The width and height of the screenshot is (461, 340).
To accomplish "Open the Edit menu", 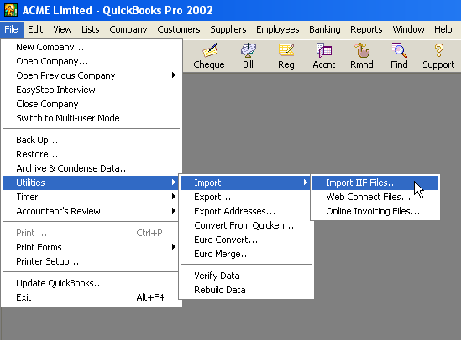I will tap(35, 29).
